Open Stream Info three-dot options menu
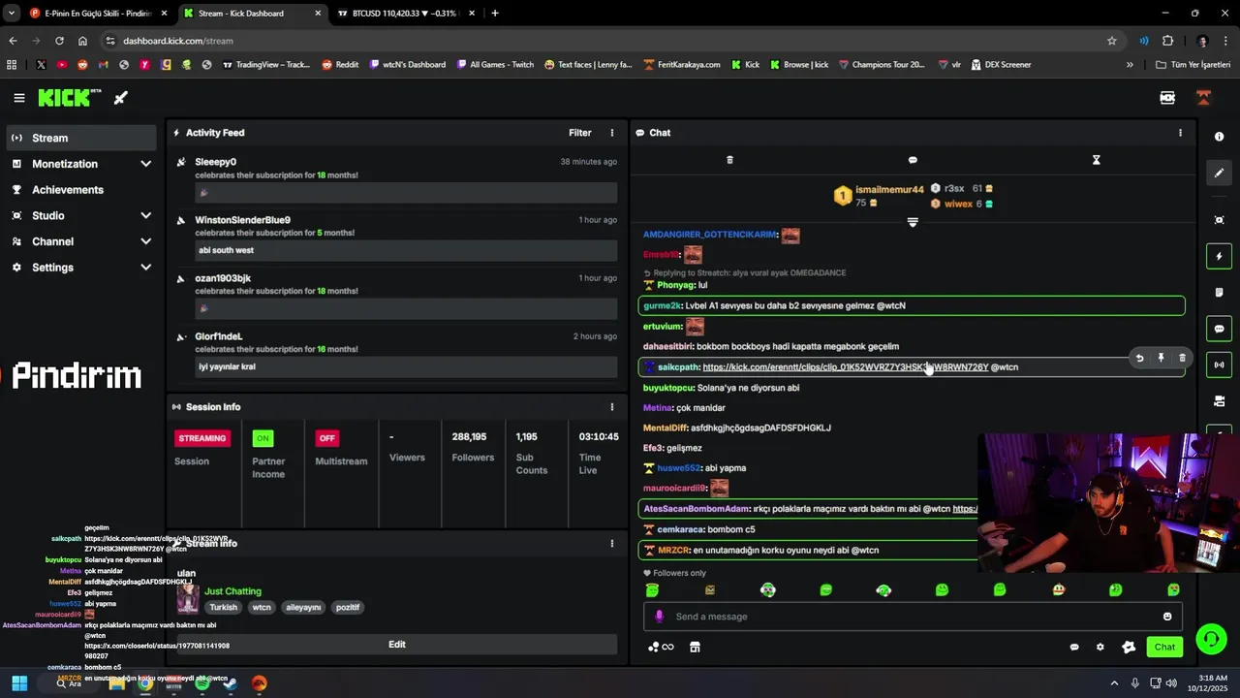The image size is (1240, 698). [611, 544]
